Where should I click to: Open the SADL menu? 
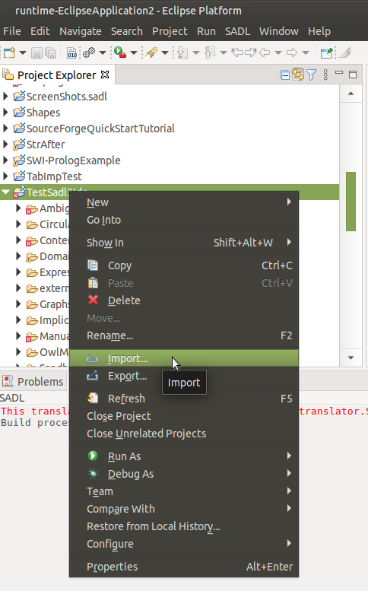pos(237,31)
